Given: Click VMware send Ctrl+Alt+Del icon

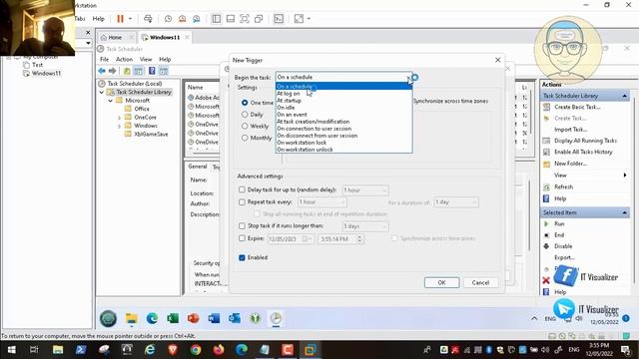Looking at the screenshot, I should [148, 19].
